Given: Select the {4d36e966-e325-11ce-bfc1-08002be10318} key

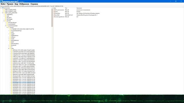Looking at the screenshot, I should tap(24, 79).
